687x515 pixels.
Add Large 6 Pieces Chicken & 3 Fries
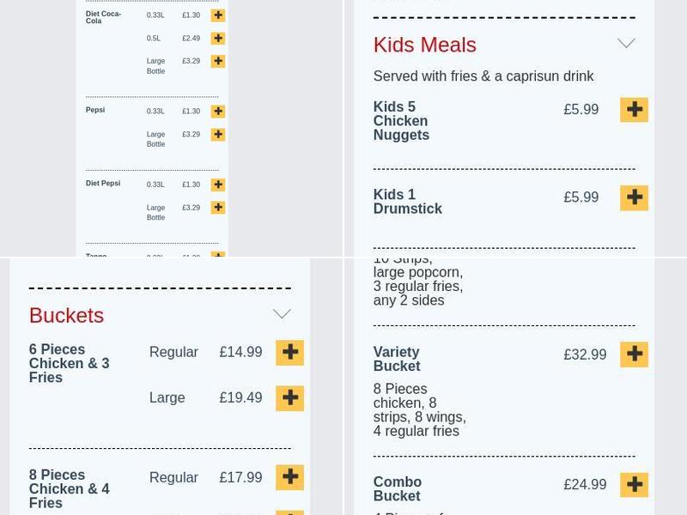tap(289, 398)
